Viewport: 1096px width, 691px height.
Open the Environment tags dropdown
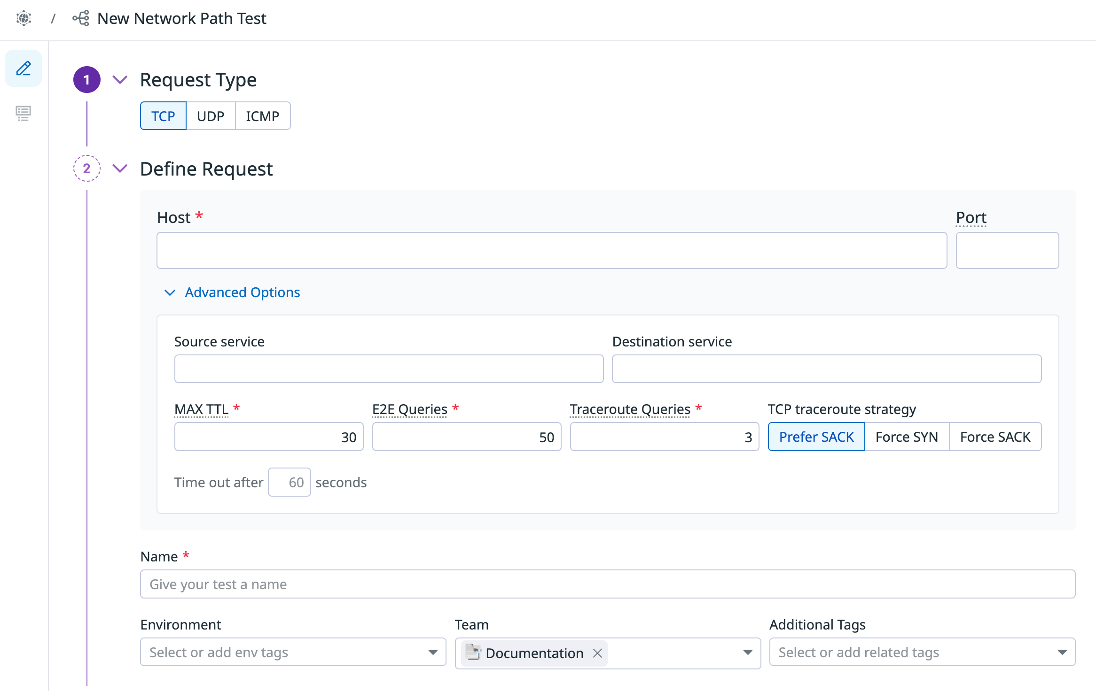click(292, 652)
